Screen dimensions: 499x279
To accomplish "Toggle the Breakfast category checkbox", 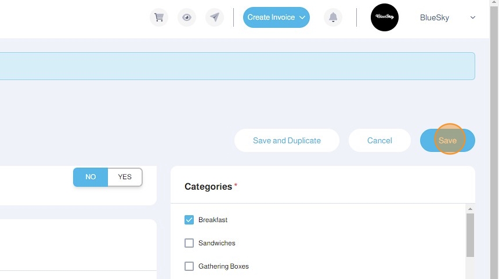I will pyautogui.click(x=189, y=220).
